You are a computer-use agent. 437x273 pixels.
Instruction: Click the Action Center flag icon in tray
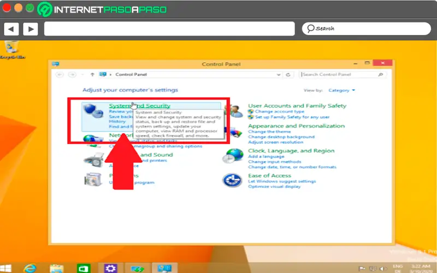pos(362,269)
